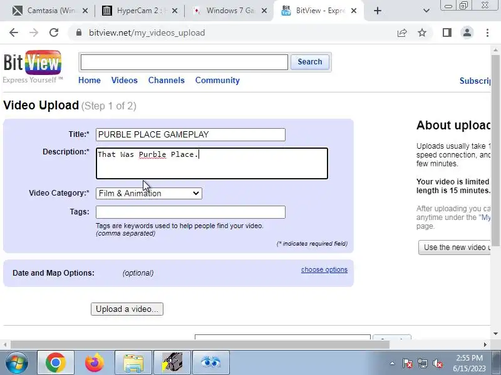Image resolution: width=501 pixels, height=375 pixels.
Task: Open the Video Category dropdown
Action: (x=149, y=193)
